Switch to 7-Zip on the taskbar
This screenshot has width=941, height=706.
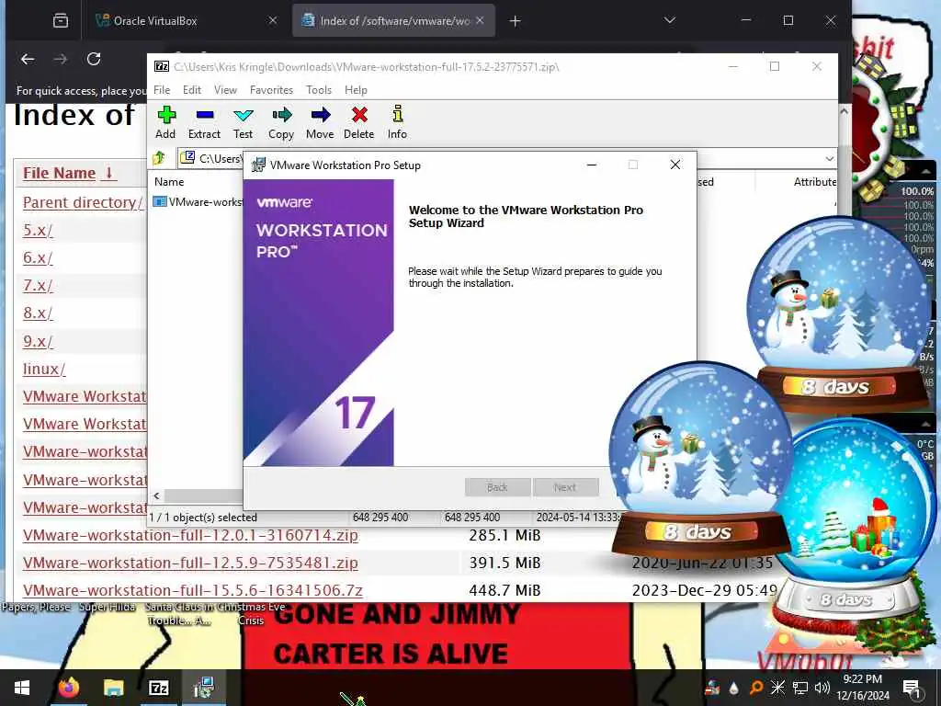(x=158, y=688)
